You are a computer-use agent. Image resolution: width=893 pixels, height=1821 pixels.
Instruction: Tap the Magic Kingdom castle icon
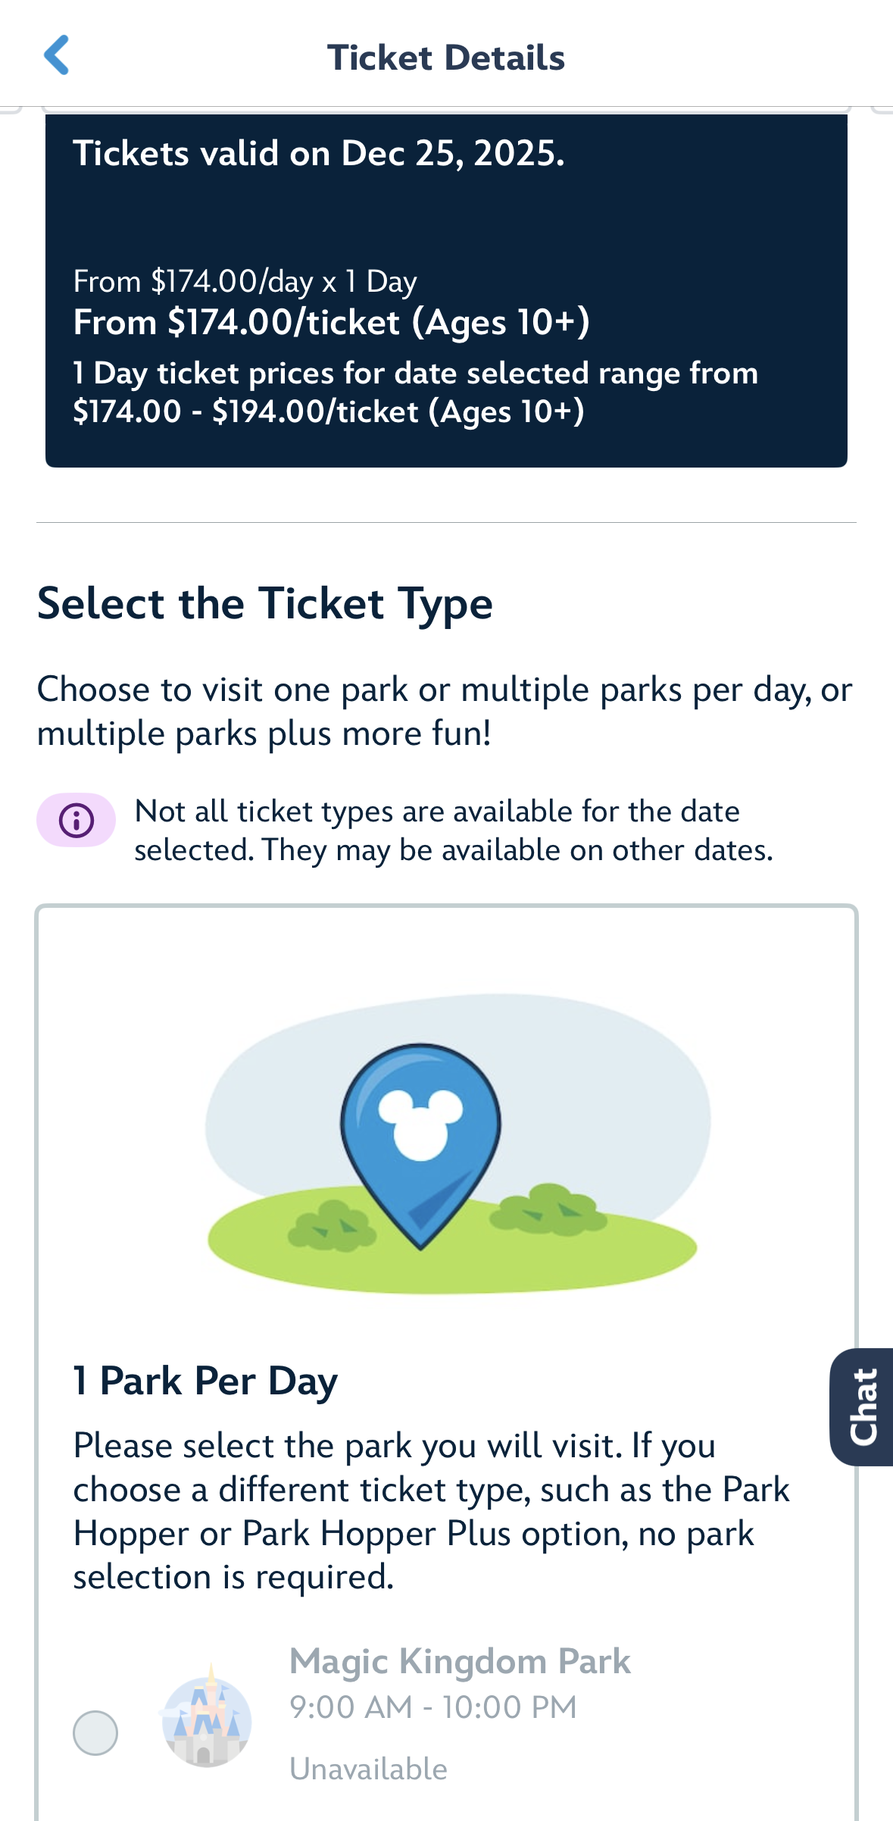(x=206, y=1719)
